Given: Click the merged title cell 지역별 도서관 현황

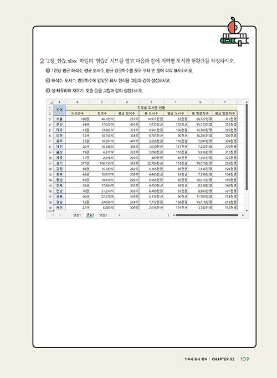Looking at the screenshot, I should [x=151, y=108].
